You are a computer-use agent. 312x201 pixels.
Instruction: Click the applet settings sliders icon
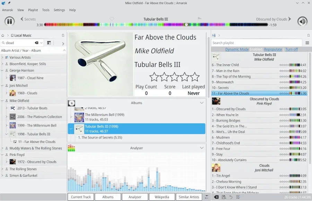(207, 197)
